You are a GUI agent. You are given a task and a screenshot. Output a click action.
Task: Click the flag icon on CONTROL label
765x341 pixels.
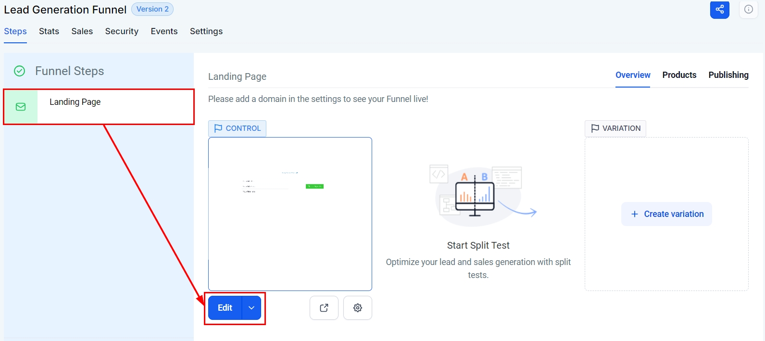pyautogui.click(x=218, y=128)
